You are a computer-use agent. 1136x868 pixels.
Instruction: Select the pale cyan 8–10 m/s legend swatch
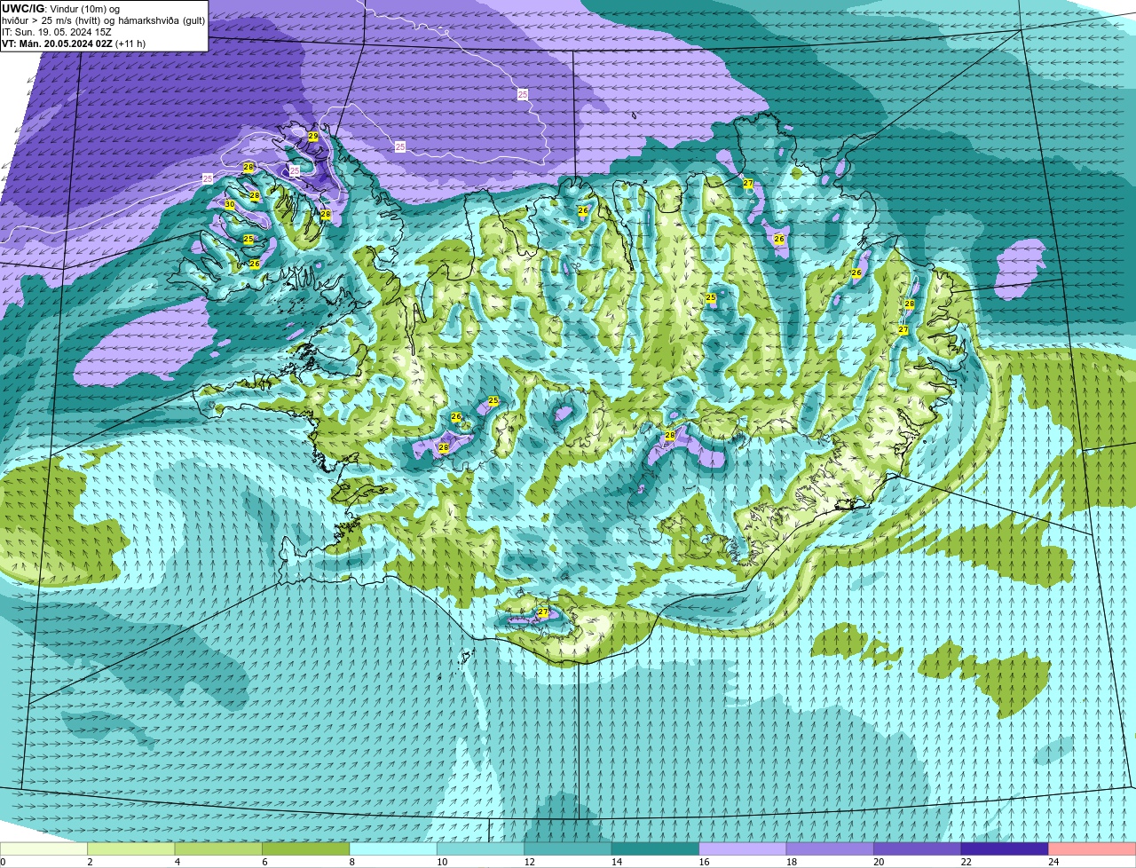[x=393, y=848]
